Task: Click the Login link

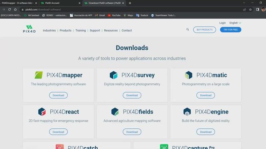Action: pyautogui.click(x=222, y=23)
